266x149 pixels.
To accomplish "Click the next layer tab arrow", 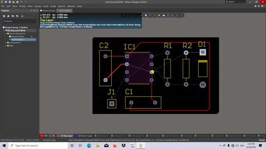I will point(54,136).
